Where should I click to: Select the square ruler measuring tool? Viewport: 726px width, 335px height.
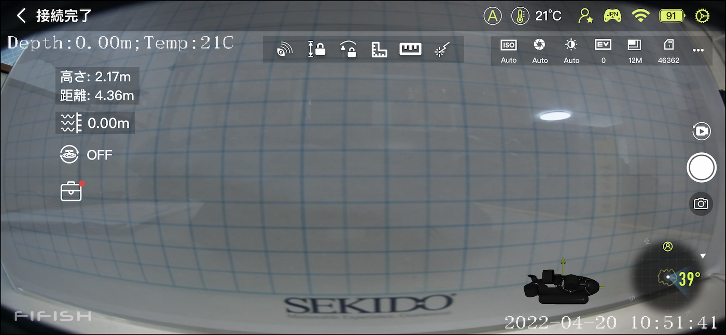point(379,49)
